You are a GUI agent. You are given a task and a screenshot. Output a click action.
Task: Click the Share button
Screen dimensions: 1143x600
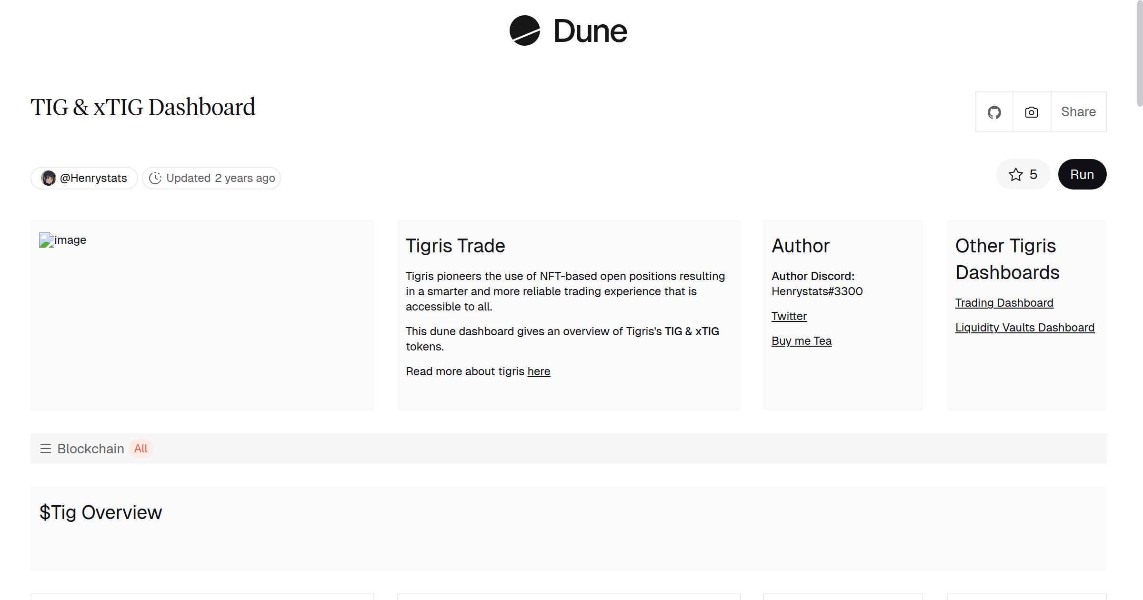click(x=1078, y=112)
